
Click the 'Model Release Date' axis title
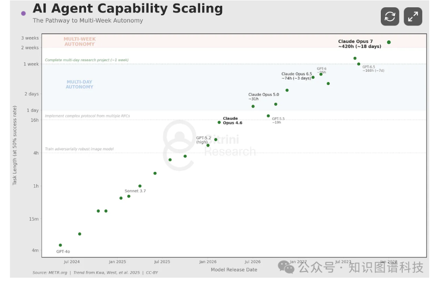(x=234, y=270)
